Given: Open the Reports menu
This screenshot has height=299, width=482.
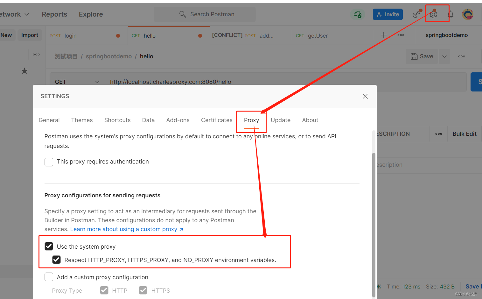Looking at the screenshot, I should coord(54,14).
